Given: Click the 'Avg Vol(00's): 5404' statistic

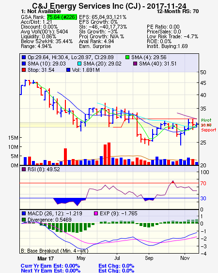Looking at the screenshot, I should coord(45,32).
